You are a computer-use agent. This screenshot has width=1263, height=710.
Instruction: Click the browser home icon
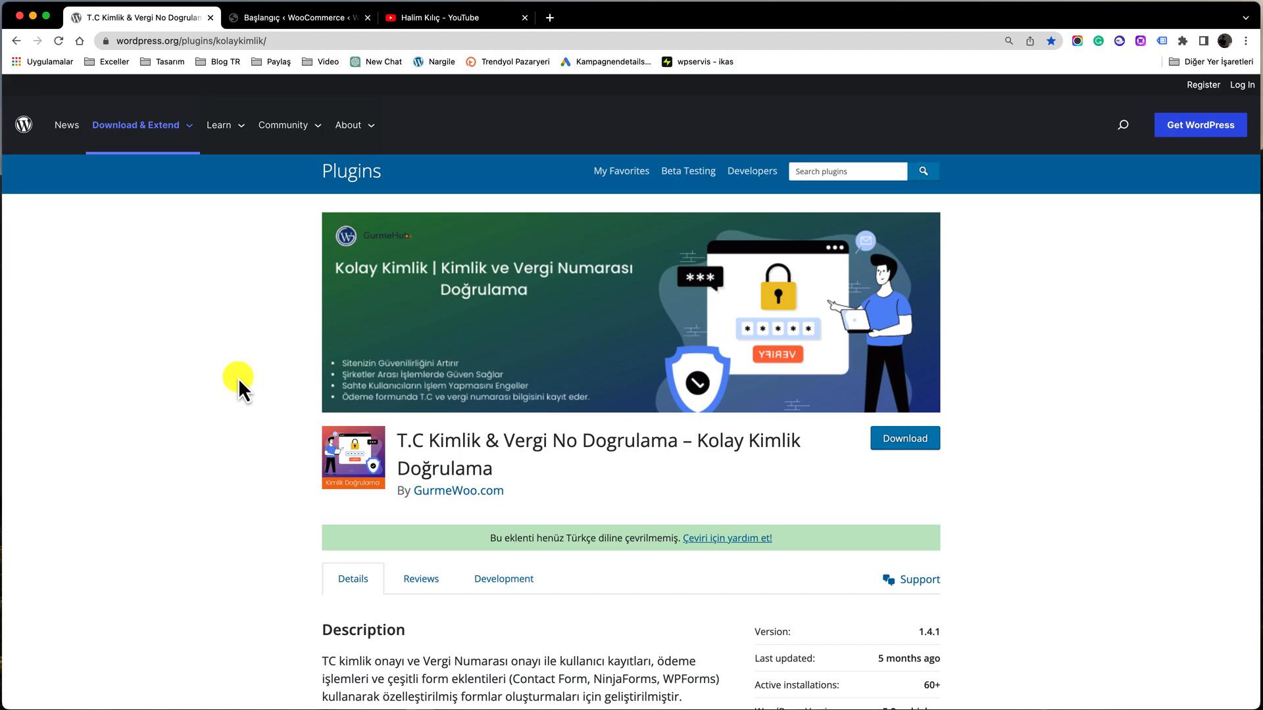click(x=80, y=41)
